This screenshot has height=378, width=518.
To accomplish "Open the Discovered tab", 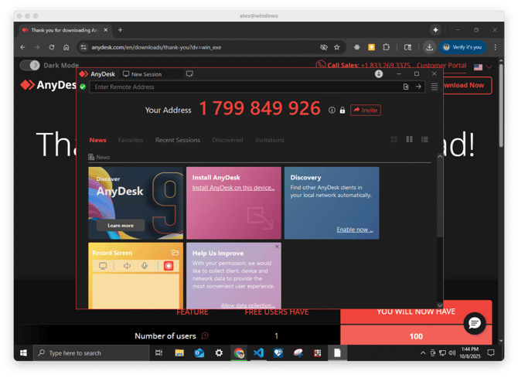I will coord(227,140).
